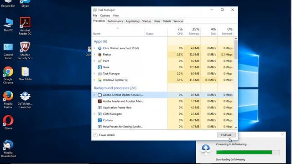Collapse view using the Fewer details arrow
This screenshot has width=292, height=164.
point(95,135)
